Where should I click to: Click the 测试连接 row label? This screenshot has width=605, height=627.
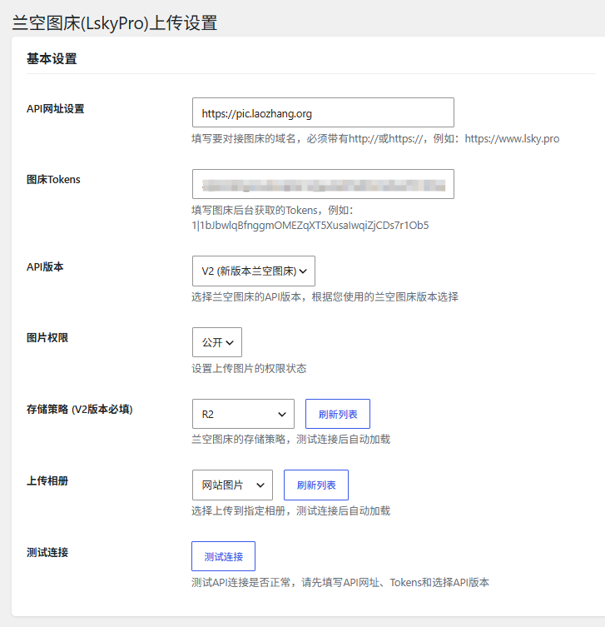[47, 552]
